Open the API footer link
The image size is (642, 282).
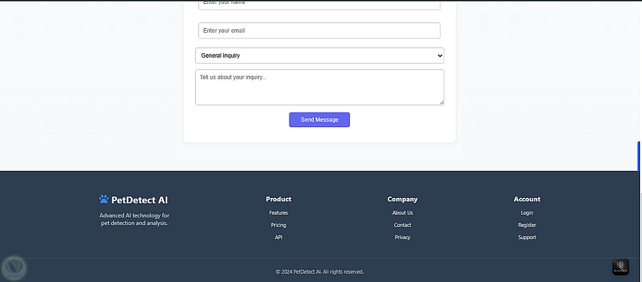pos(279,237)
